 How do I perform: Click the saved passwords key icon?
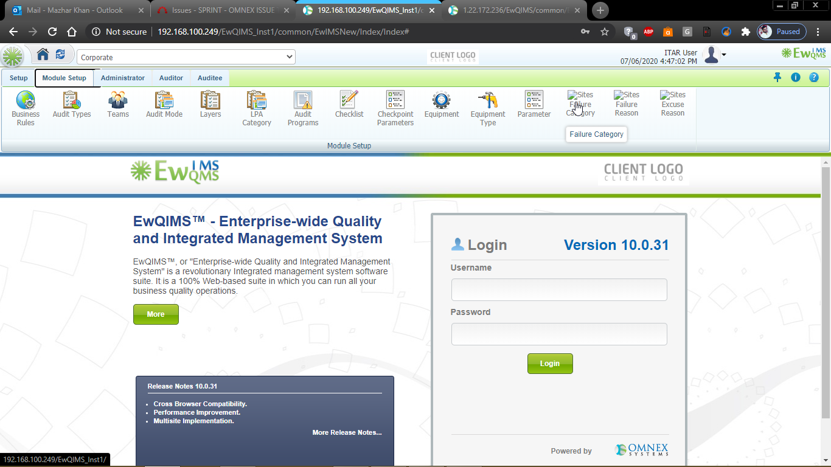pyautogui.click(x=585, y=32)
